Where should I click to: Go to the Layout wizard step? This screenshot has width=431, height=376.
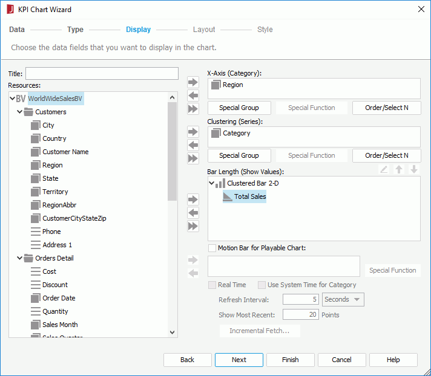204,30
